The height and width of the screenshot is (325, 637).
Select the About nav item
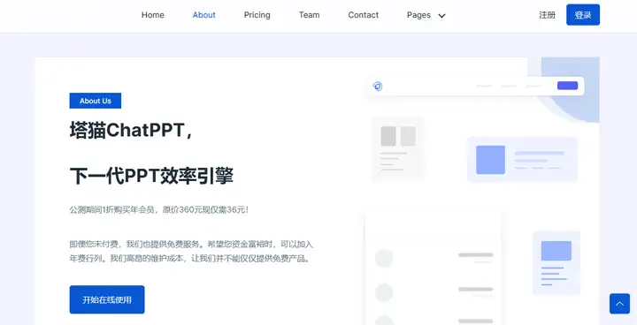204,15
